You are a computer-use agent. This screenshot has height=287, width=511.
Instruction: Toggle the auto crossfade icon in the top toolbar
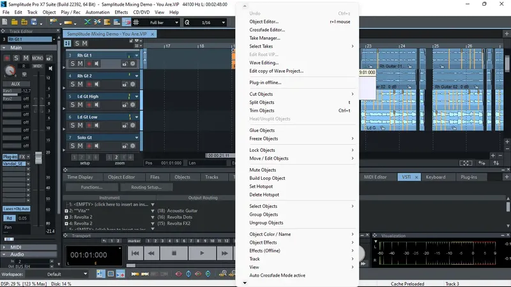pyautogui.click(x=88, y=22)
